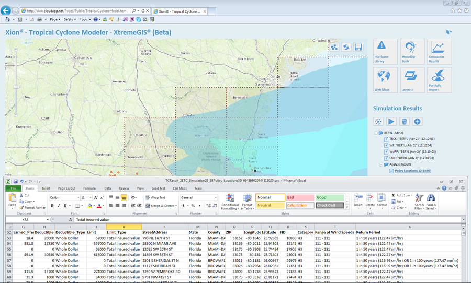Open the Layer(s) tile
This screenshot has width=471, height=283.
412,80
